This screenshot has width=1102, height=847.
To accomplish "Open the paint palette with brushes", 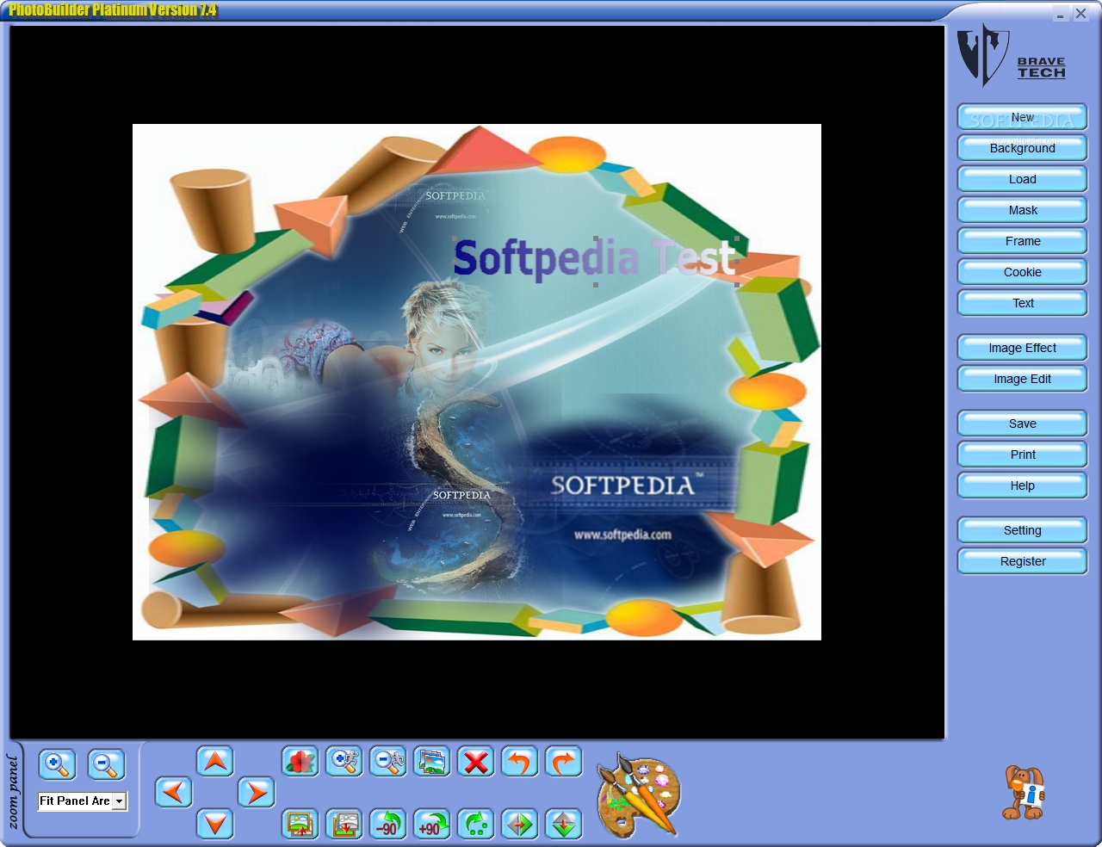I will tap(638, 796).
